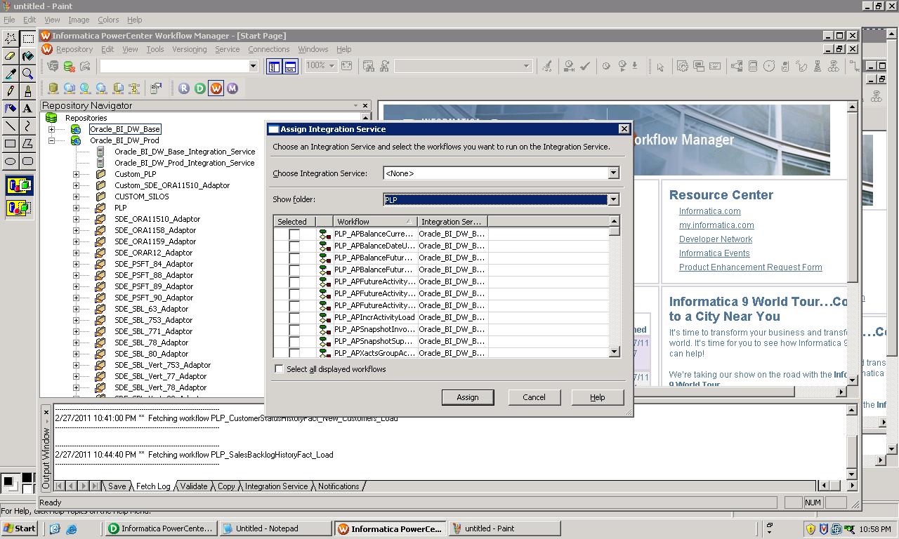Switch to the Validate output tab

point(194,486)
